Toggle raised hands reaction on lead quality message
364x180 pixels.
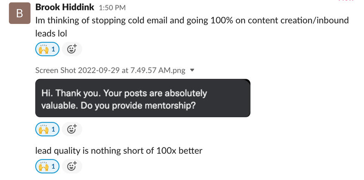point(47,167)
